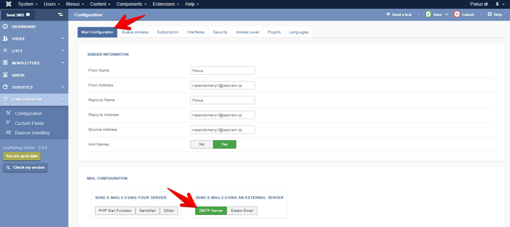The height and width of the screenshot is (227, 510).
Task: Open the Components menu
Action: (132, 4)
